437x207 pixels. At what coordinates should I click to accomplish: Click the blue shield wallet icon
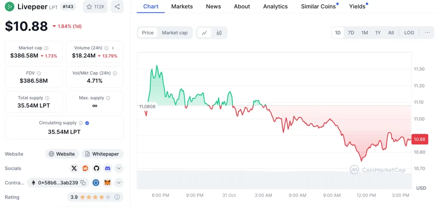96,183
